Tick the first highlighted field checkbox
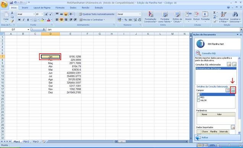Image resolution: width=243 pixels, height=148 pixels. [198, 94]
